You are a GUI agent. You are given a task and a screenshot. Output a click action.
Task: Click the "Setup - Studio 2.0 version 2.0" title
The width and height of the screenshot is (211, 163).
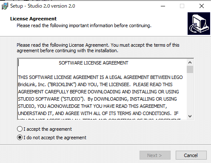point(43,6)
